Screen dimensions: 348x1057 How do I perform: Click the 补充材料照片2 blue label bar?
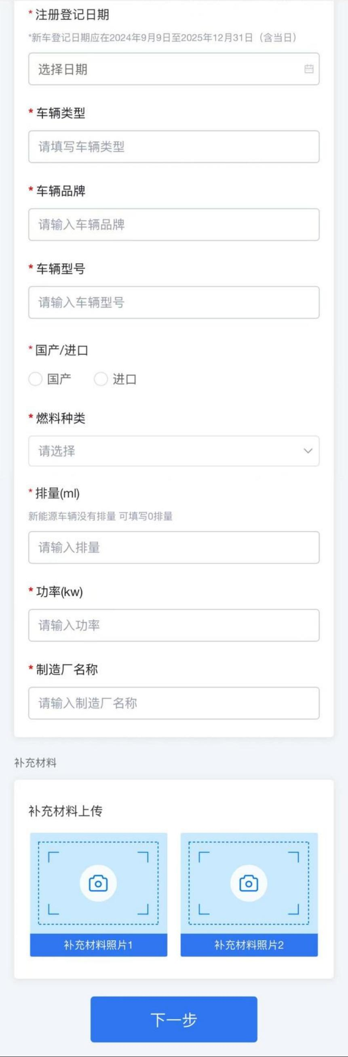(249, 945)
